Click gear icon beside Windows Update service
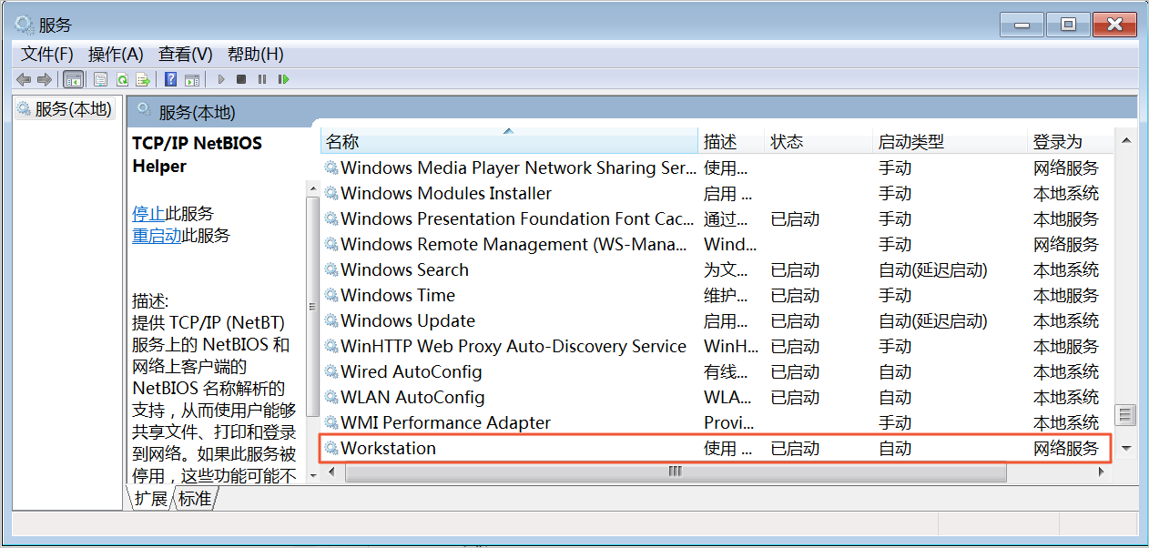The height and width of the screenshot is (548, 1149). coord(331,320)
